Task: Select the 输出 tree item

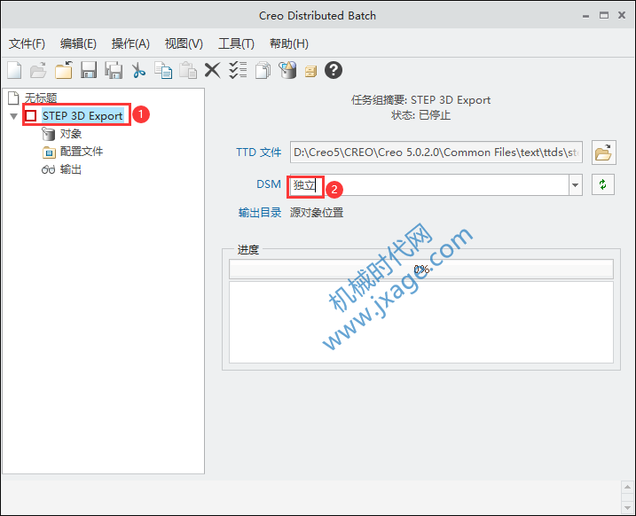Action: click(x=71, y=169)
